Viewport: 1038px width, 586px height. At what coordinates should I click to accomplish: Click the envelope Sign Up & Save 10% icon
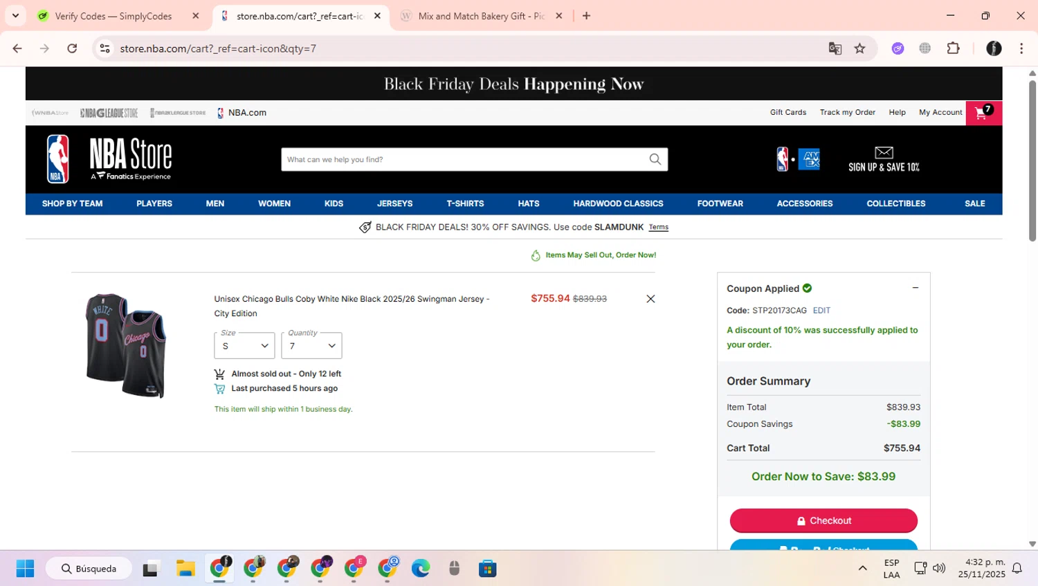point(884,159)
